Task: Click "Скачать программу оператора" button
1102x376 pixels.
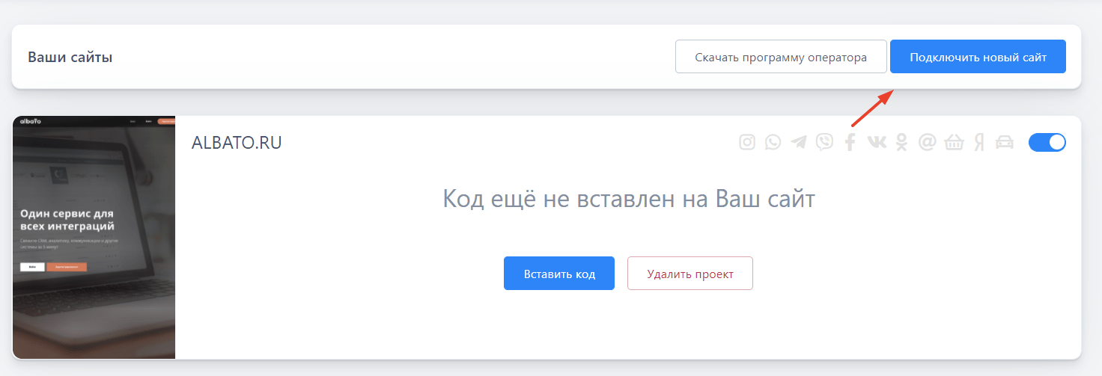Action: coord(781,57)
